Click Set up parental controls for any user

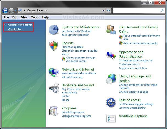click(x=141, y=37)
